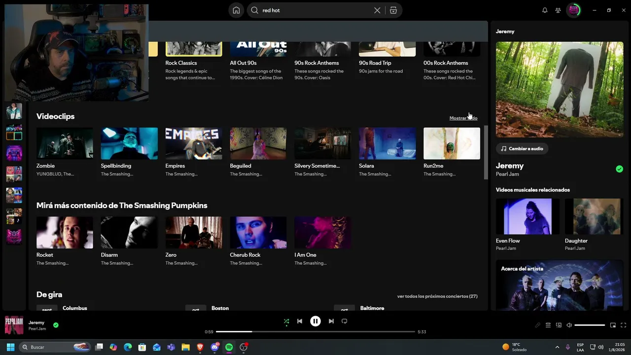Open the 'Acerca del artista' card
The image size is (631, 355).
point(560,285)
